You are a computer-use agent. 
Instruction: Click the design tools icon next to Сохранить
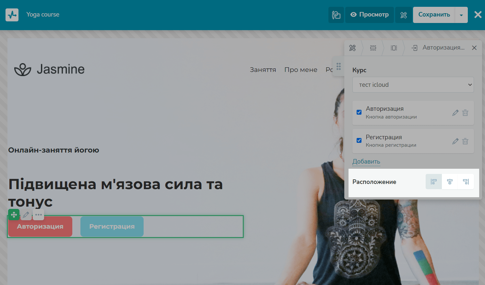tap(404, 15)
